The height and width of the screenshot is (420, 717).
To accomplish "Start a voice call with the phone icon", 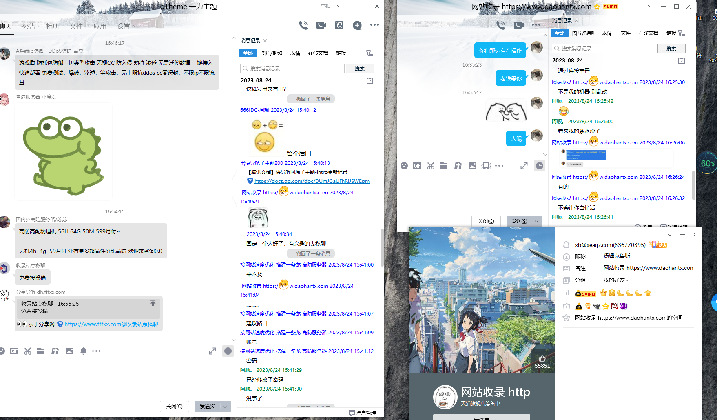I will (x=303, y=25).
